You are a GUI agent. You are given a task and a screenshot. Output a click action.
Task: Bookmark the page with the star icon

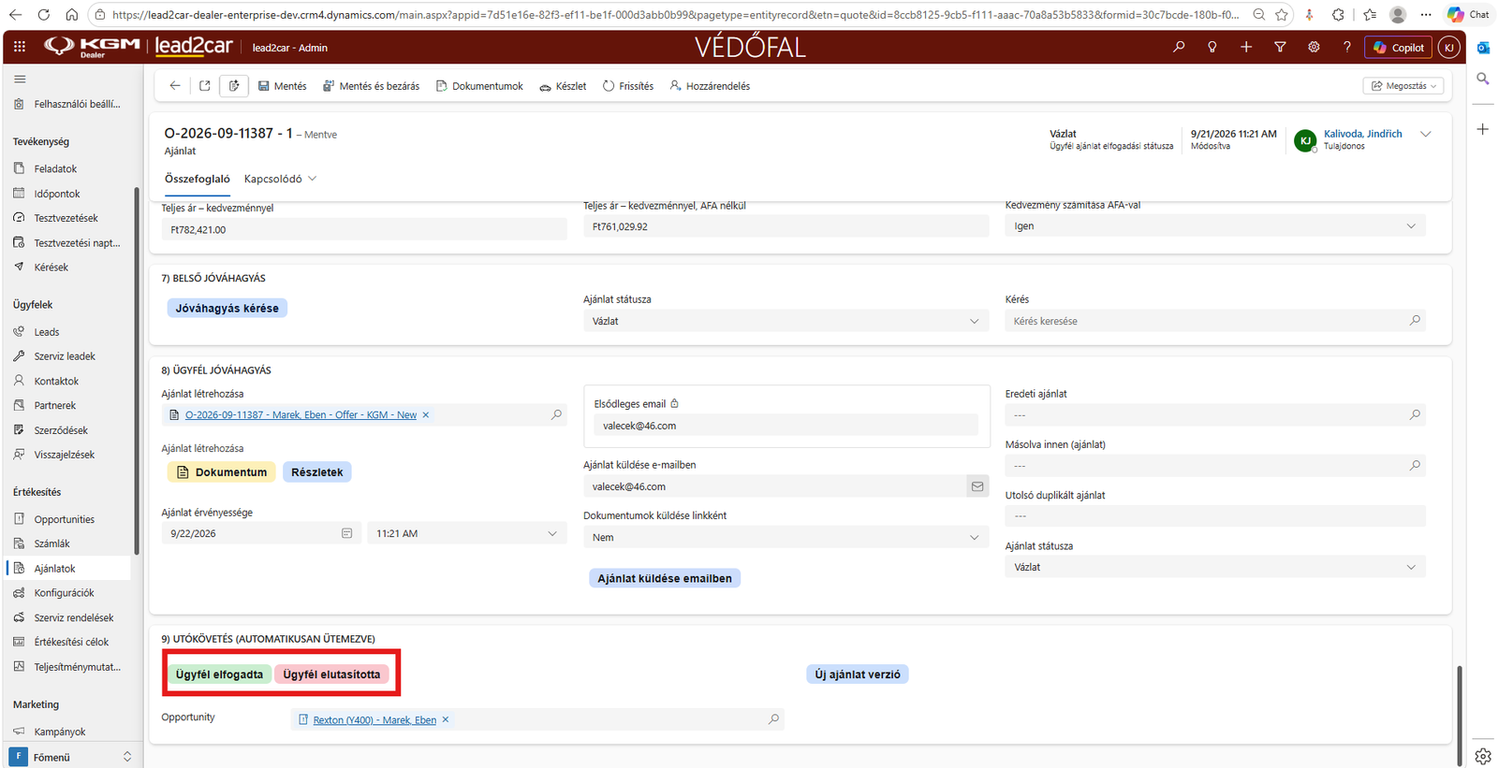click(1282, 15)
